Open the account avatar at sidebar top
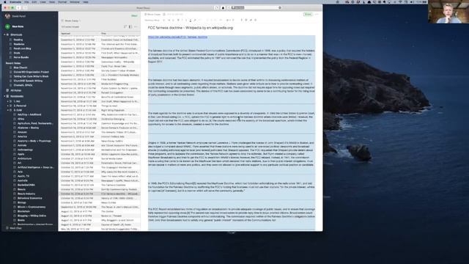Viewport: 469px width, 264px height. pos(8,16)
